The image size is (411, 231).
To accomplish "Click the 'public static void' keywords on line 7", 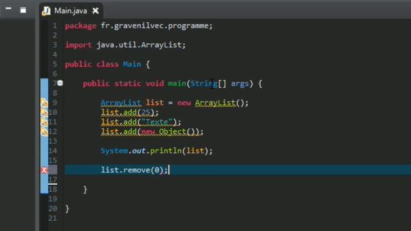I will pyautogui.click(x=123, y=83).
